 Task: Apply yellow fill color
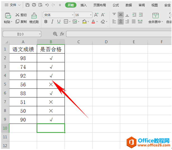point(84,22)
